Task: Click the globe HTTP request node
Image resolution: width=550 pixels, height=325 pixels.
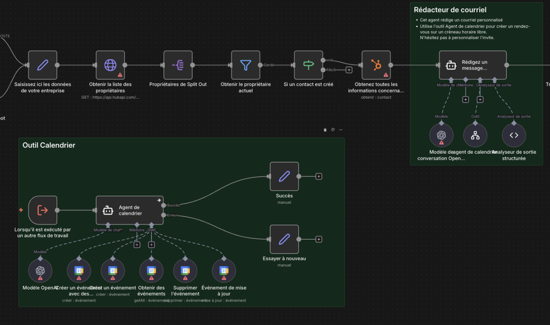Action: (x=110, y=65)
